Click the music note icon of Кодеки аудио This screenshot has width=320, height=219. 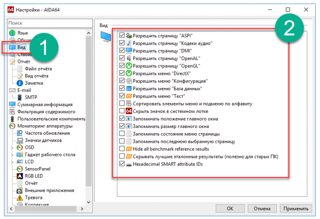coord(129,43)
